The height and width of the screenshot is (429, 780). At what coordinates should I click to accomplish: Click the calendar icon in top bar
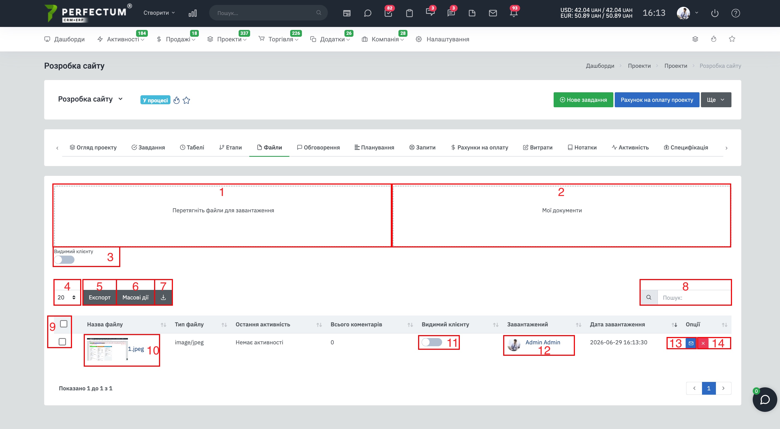(347, 13)
